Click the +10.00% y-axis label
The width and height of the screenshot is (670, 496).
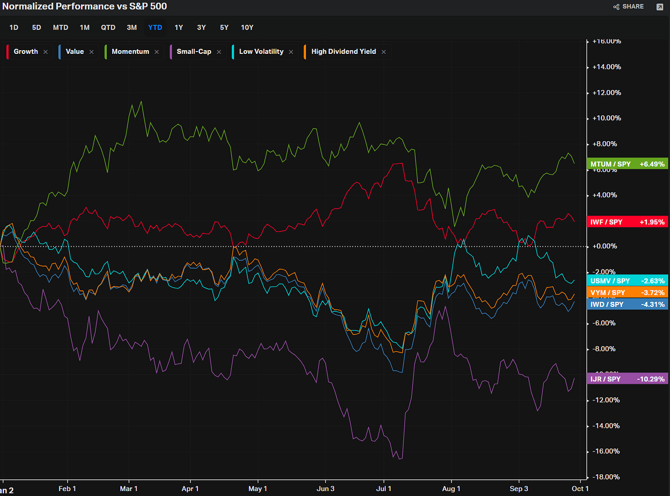point(606,118)
